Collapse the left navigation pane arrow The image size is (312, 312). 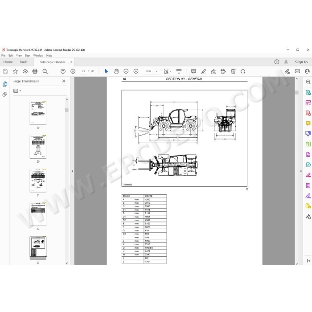click(72, 171)
